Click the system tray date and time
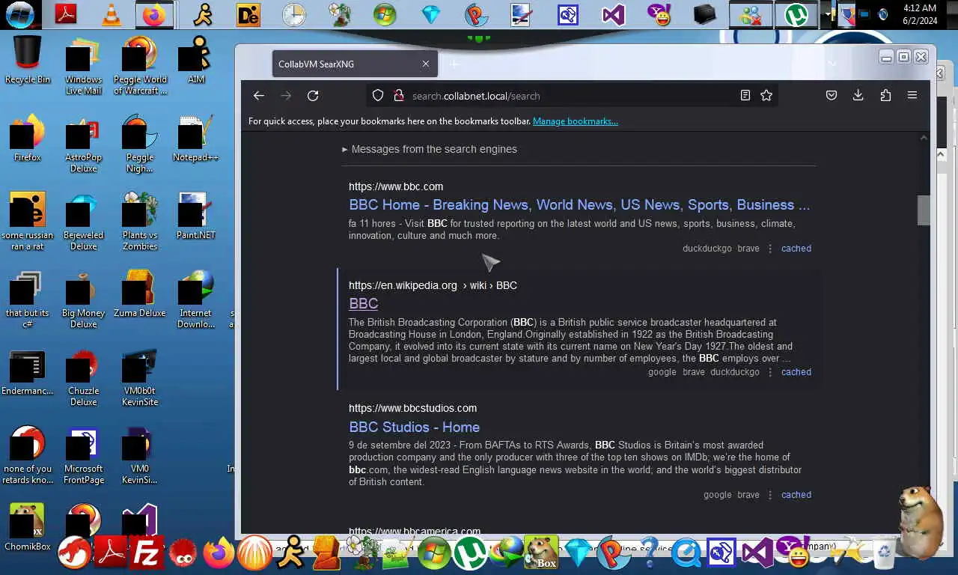The image size is (958, 575). tap(920, 14)
